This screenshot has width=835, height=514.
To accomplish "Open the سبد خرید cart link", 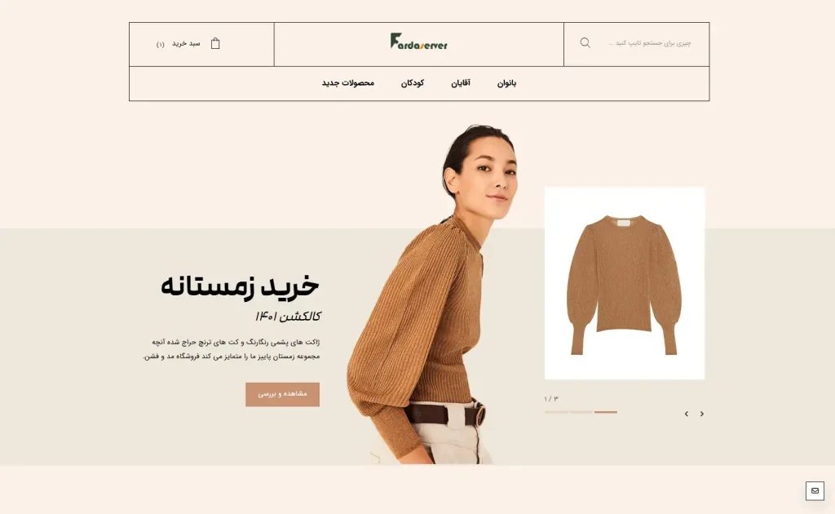I will 186,44.
